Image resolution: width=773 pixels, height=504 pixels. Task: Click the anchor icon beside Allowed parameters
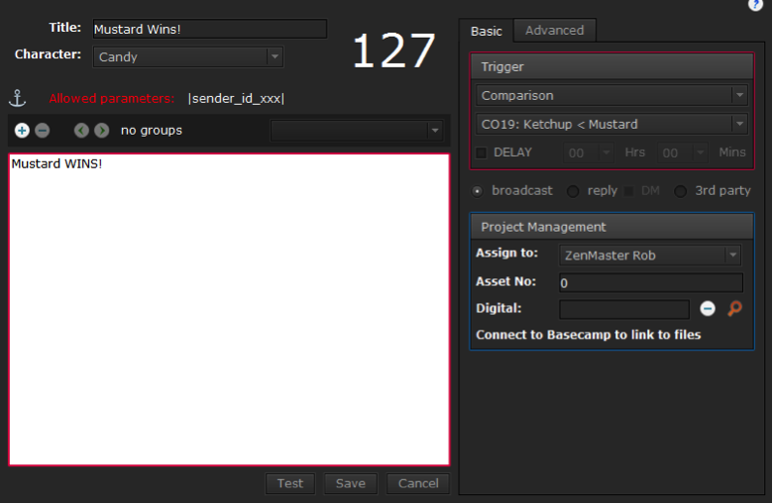[x=18, y=98]
